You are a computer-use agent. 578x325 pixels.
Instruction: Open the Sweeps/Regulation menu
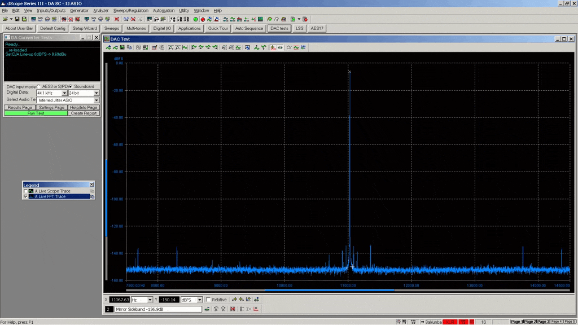(x=130, y=11)
